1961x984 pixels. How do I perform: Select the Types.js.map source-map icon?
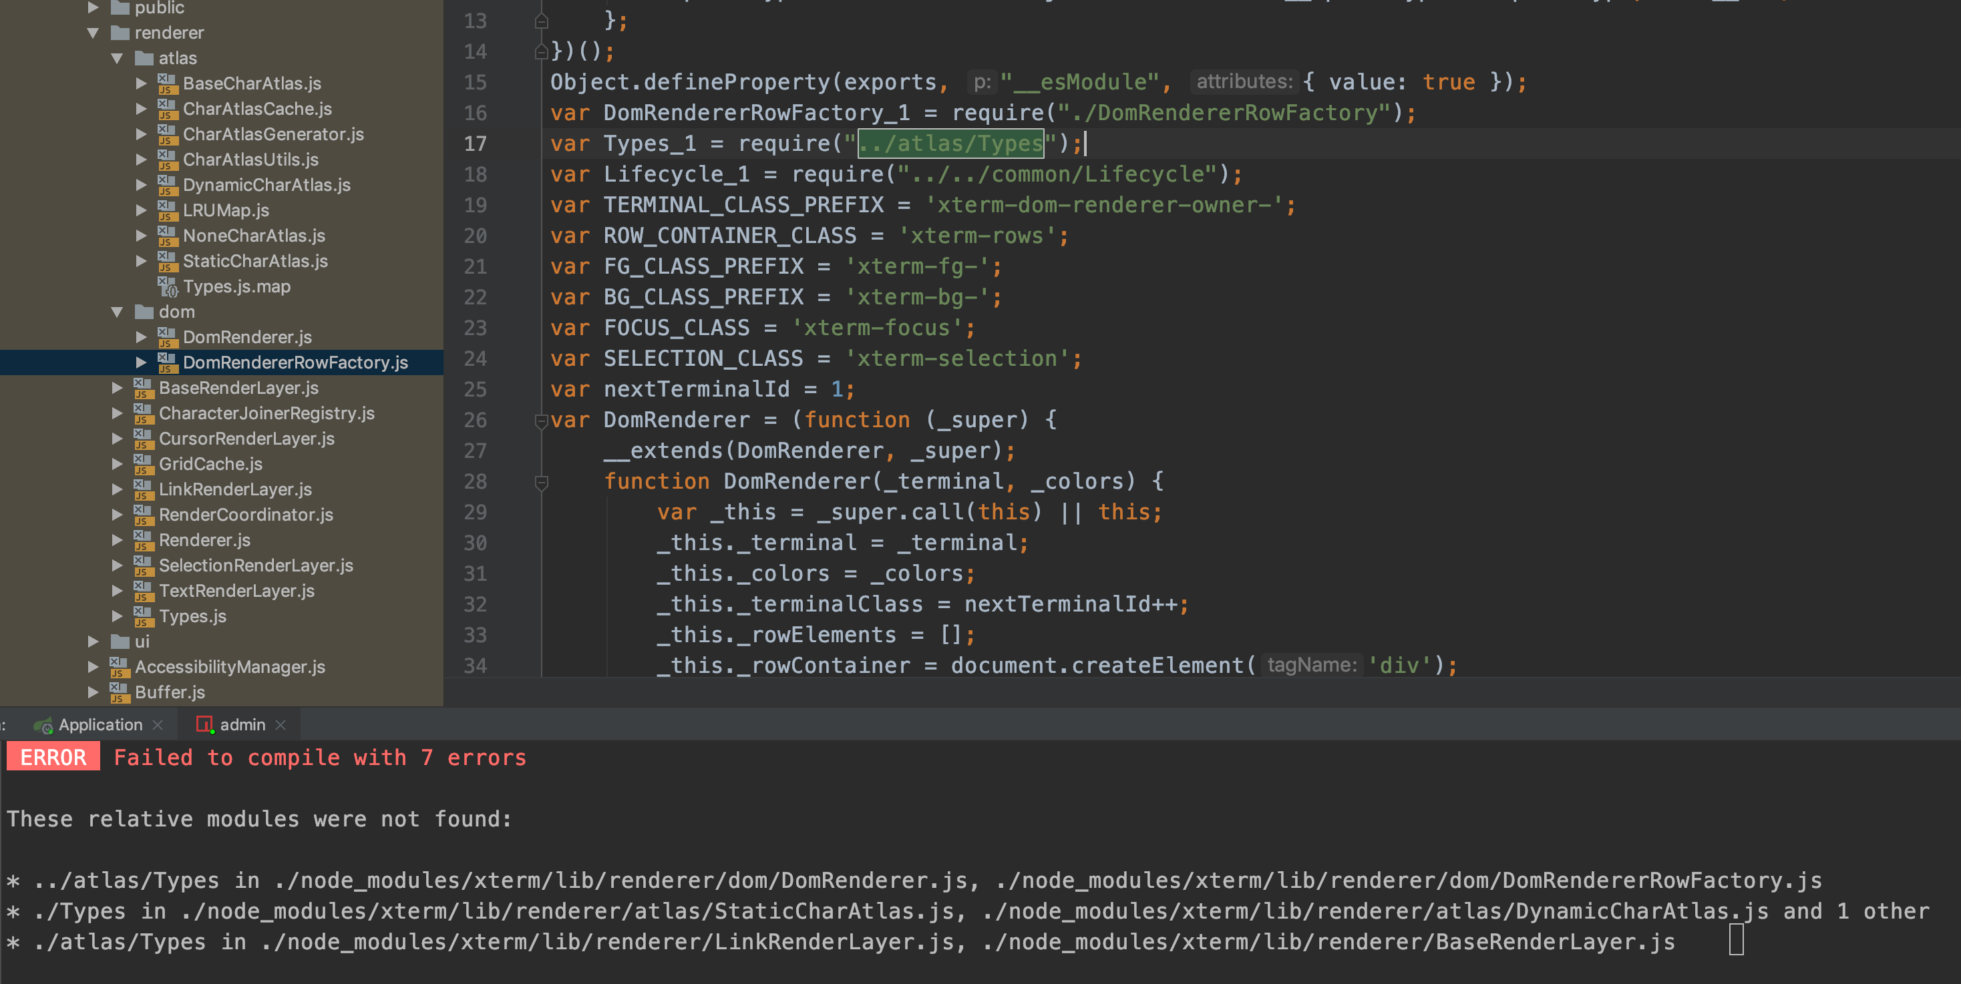[x=168, y=287]
